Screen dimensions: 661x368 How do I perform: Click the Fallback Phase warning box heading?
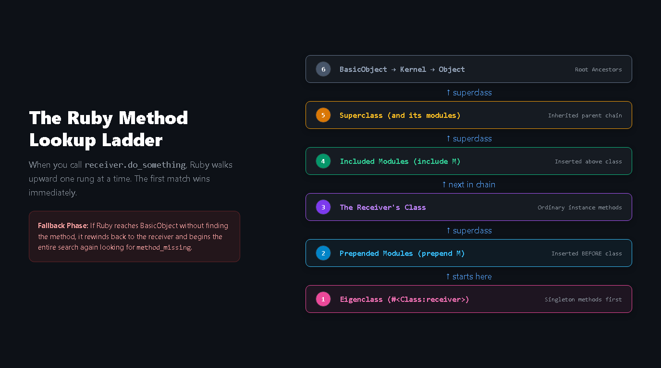pyautogui.click(x=63, y=225)
